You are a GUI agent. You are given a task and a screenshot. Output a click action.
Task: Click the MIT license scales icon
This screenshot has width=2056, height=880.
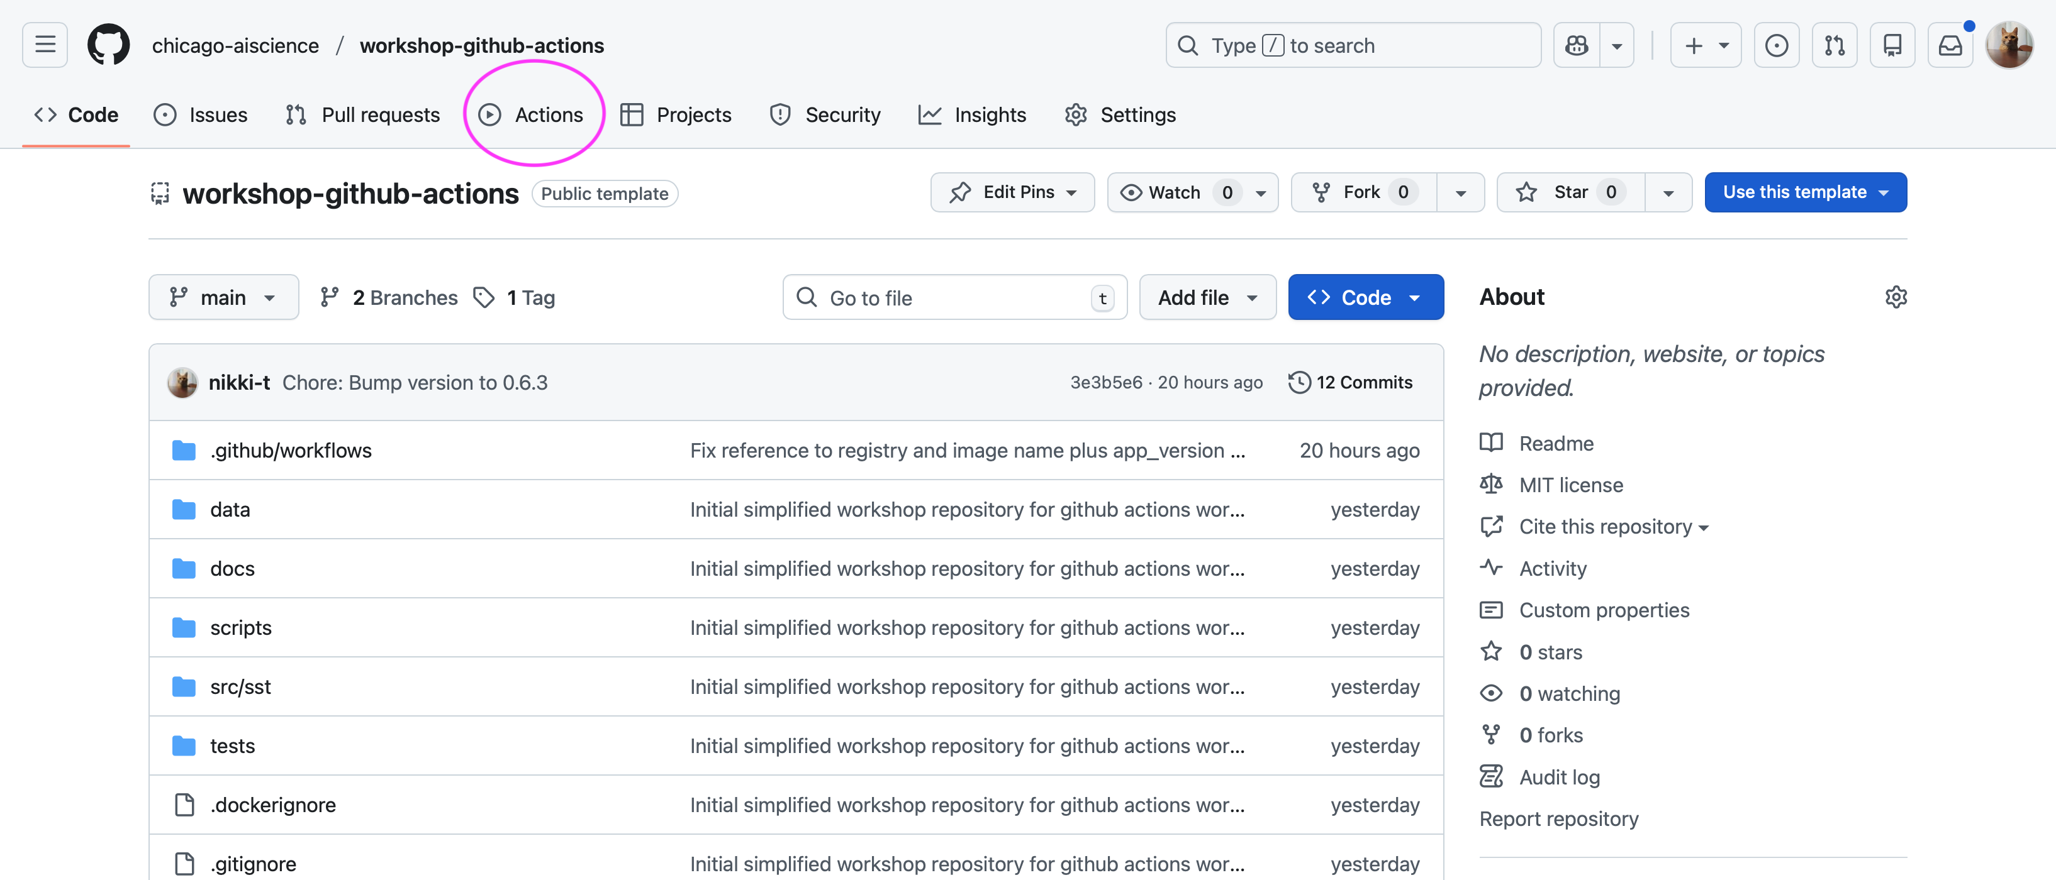pyautogui.click(x=1492, y=485)
